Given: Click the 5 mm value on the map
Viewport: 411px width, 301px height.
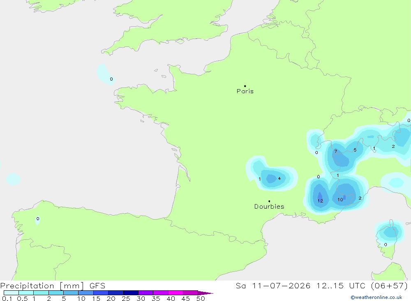Looking at the screenshot, I should [x=355, y=150].
